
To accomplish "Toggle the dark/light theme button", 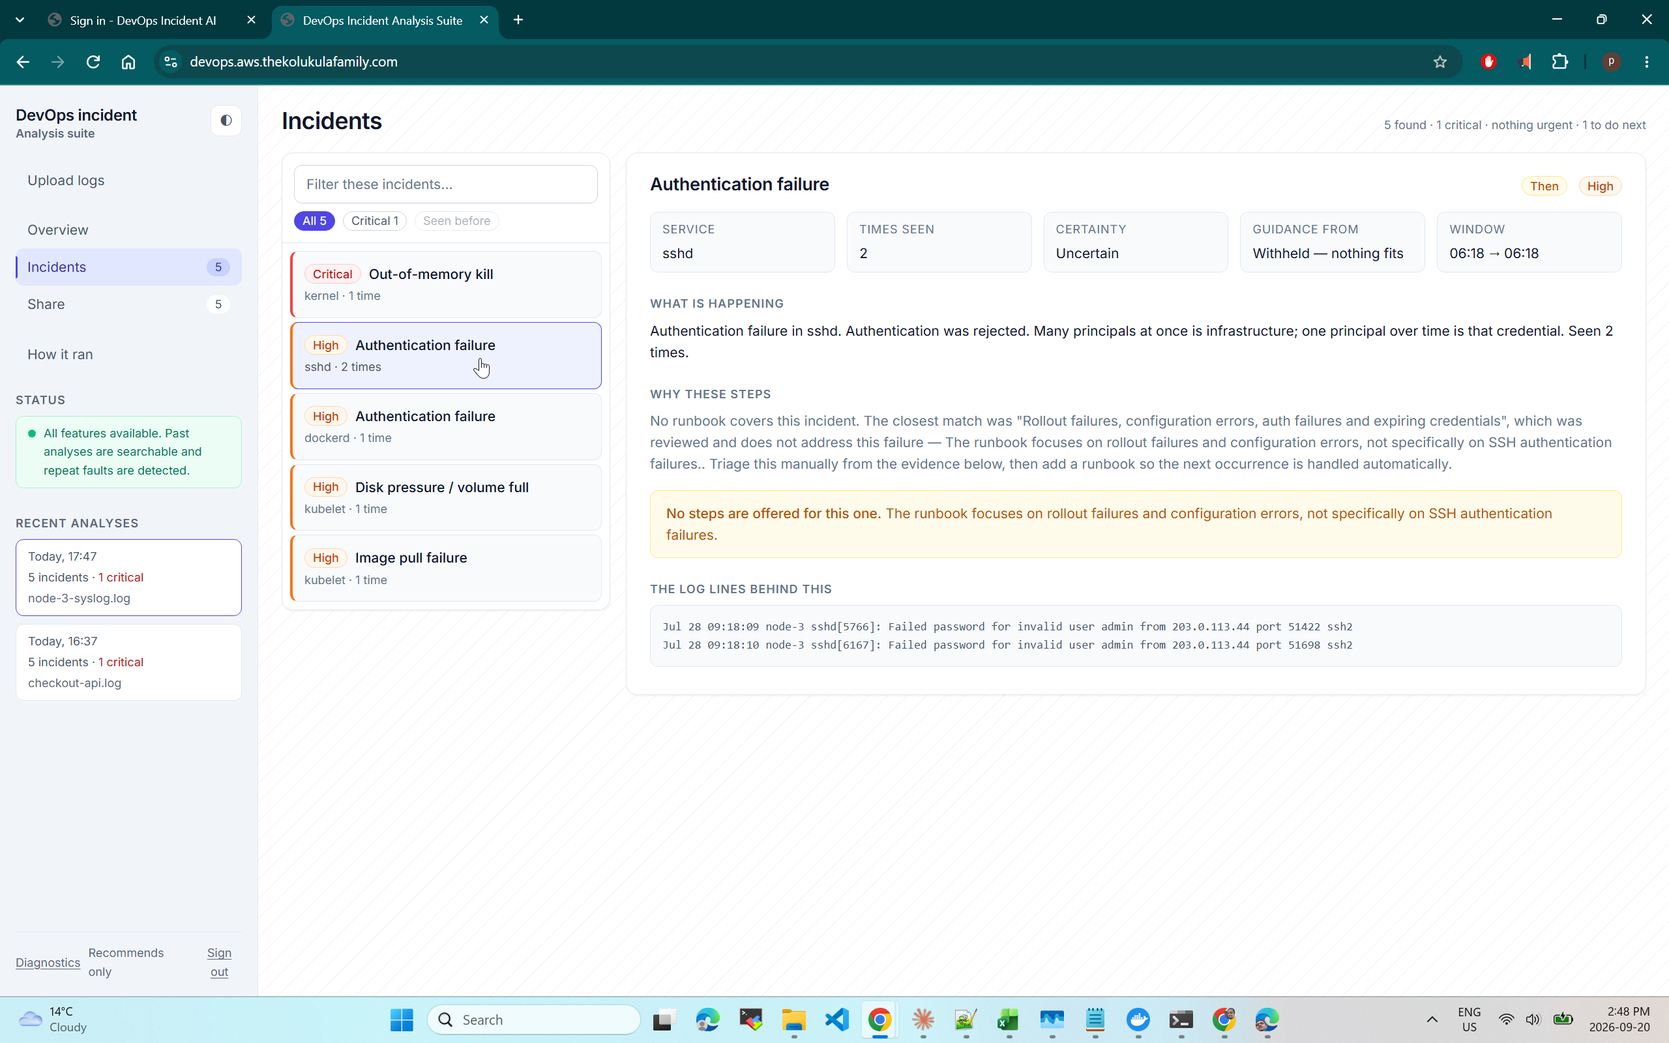I will point(226,121).
